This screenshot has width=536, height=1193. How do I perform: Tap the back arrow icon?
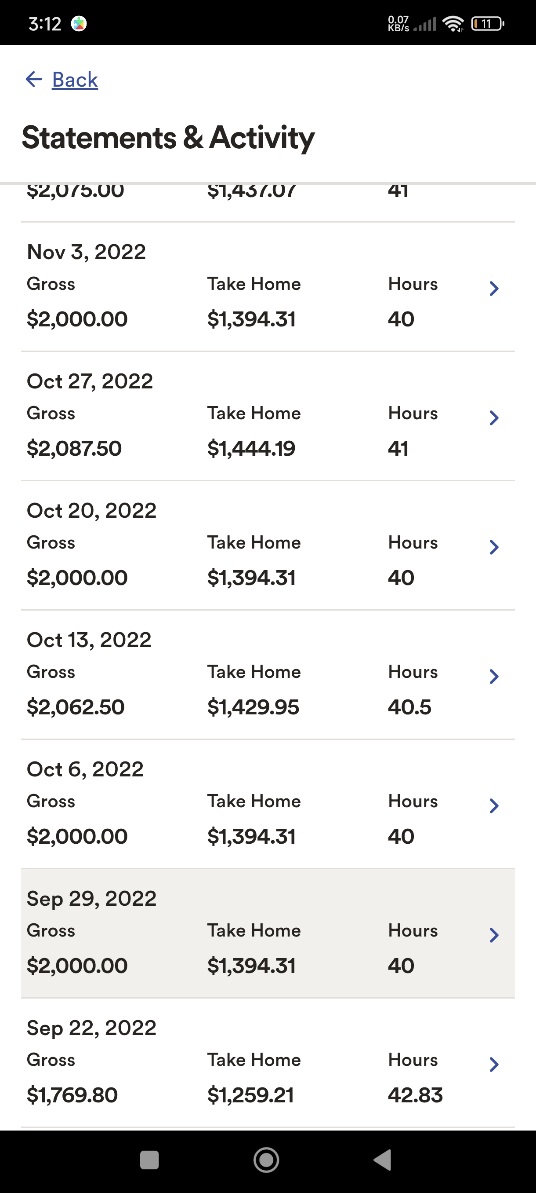[x=34, y=79]
